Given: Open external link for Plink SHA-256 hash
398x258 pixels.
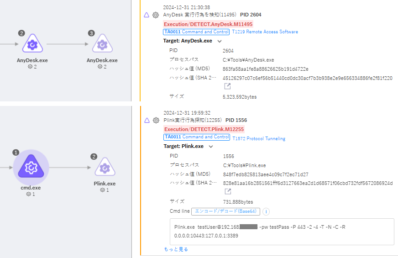Looking at the screenshot, I should tap(227, 191).
